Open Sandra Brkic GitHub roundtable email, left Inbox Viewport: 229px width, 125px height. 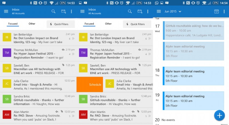(38, 100)
